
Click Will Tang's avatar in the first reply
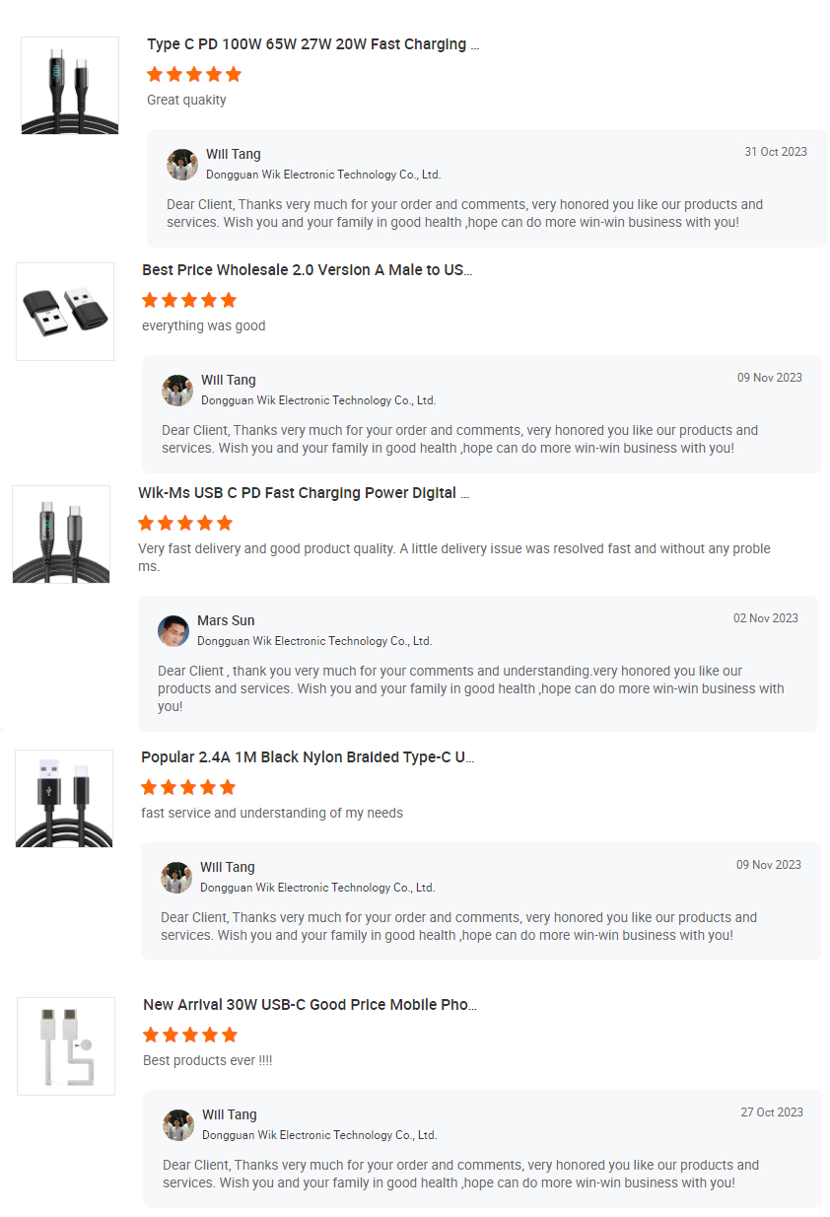point(181,165)
